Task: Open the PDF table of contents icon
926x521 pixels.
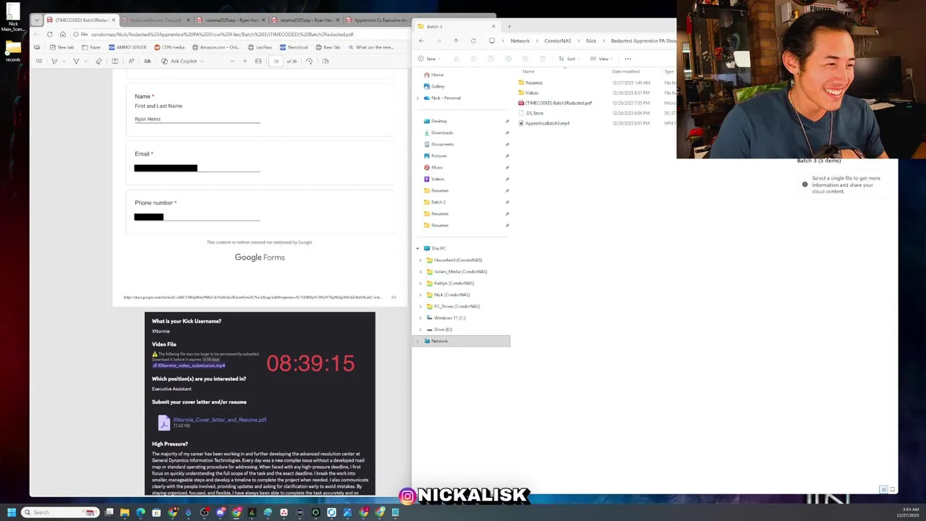Action: pyautogui.click(x=39, y=61)
